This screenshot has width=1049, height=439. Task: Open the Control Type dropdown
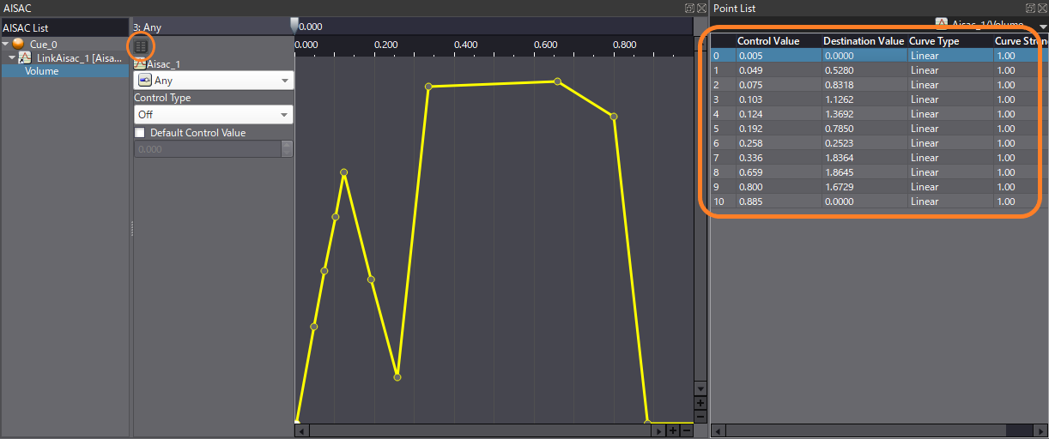pyautogui.click(x=214, y=115)
